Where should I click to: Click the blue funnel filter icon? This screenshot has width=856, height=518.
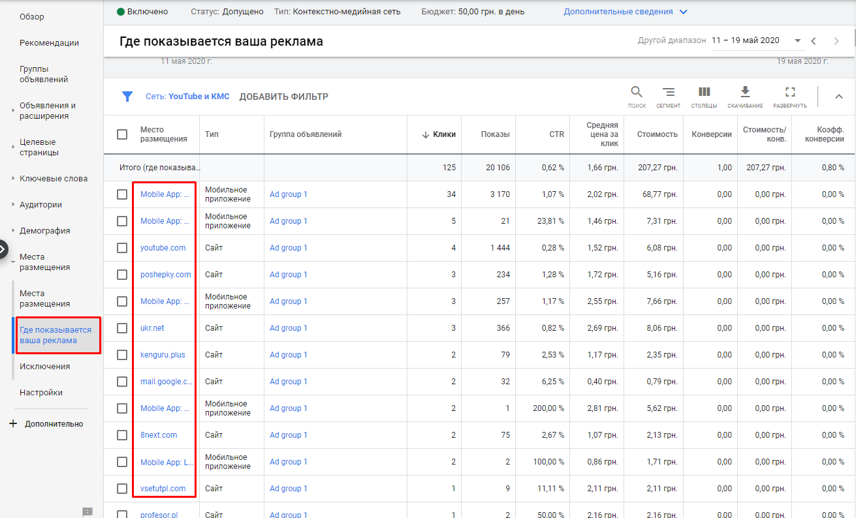[127, 97]
